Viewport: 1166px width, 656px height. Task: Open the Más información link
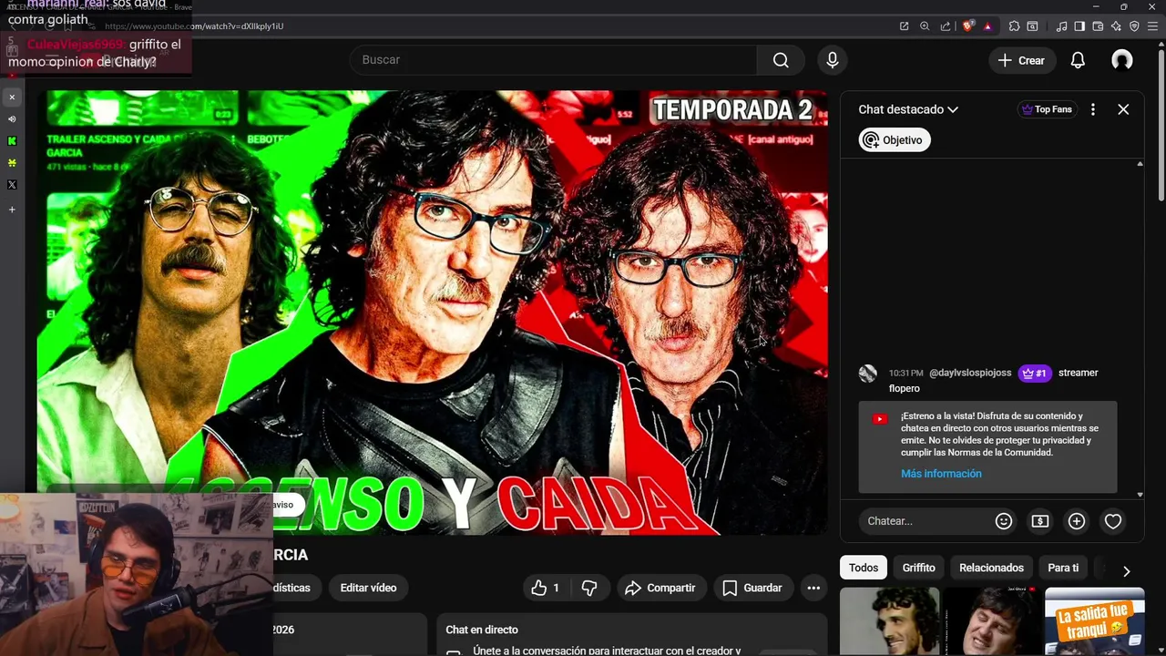pyautogui.click(x=941, y=474)
